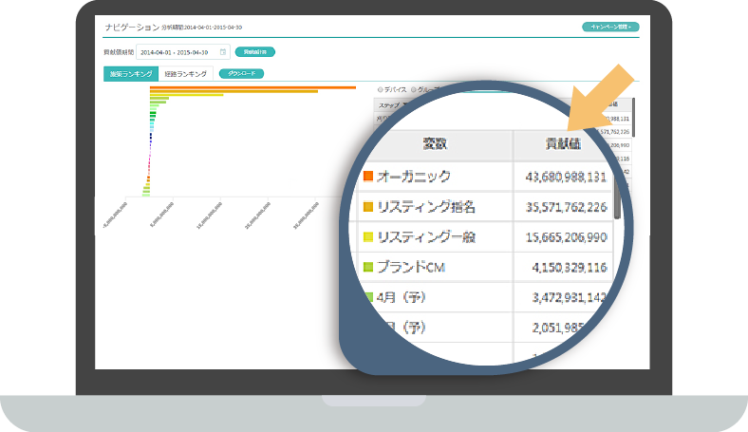Viewport: 748px width, 432px height.
Task: Switch to the 施策ランキング tab
Action: (131, 74)
